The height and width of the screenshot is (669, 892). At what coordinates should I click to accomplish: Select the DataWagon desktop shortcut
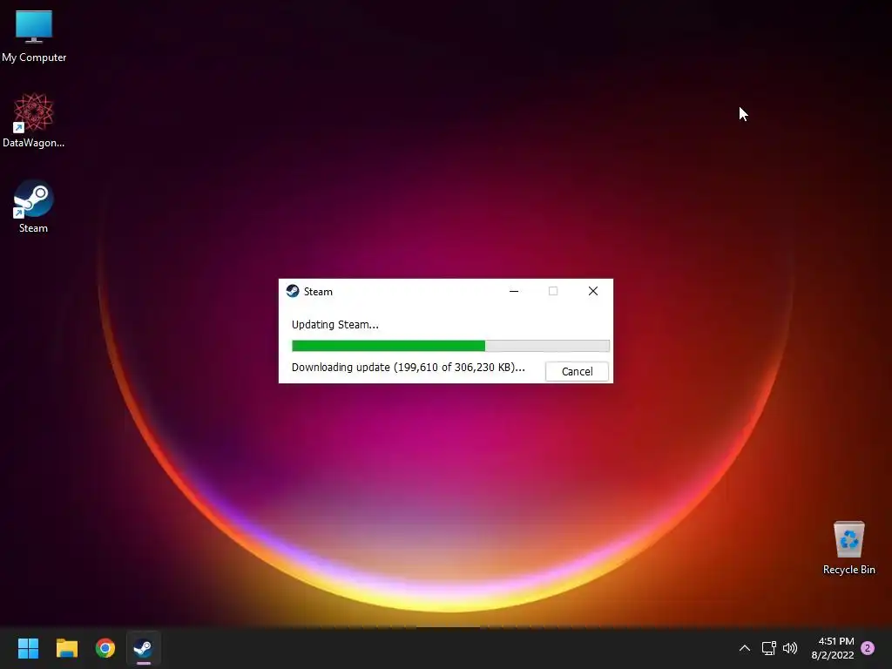click(x=34, y=120)
